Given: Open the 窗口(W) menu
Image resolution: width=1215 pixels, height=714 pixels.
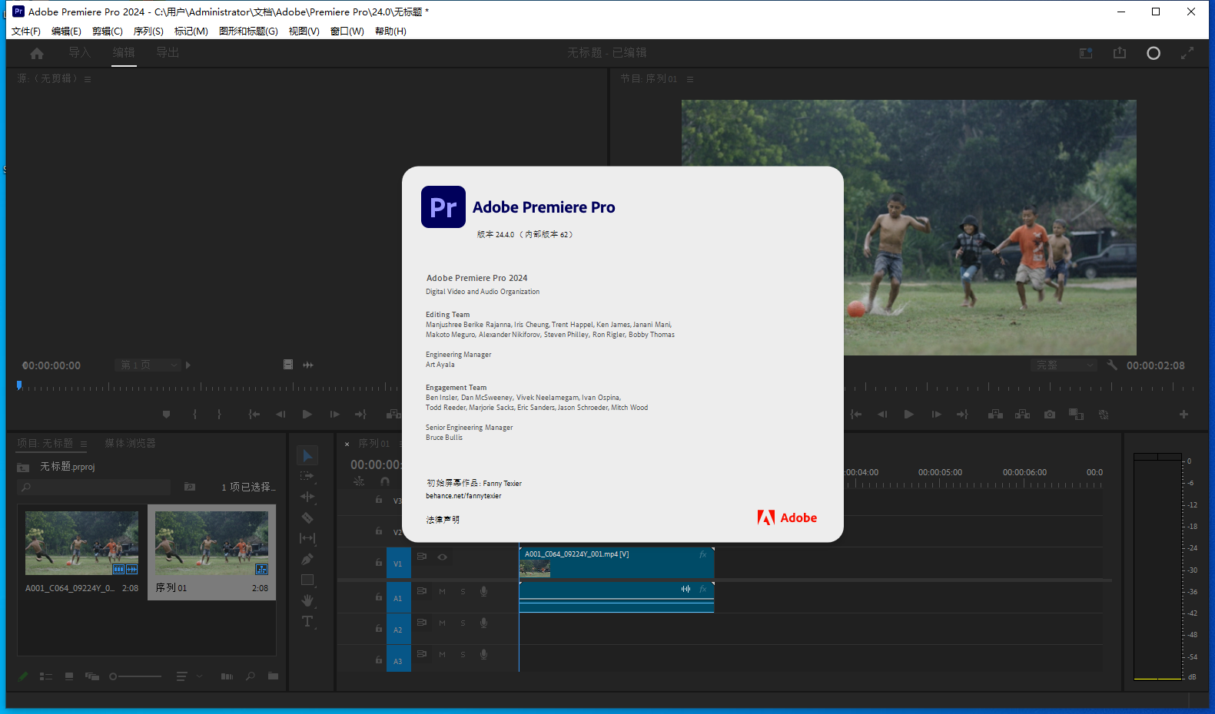Looking at the screenshot, I should coord(347,31).
